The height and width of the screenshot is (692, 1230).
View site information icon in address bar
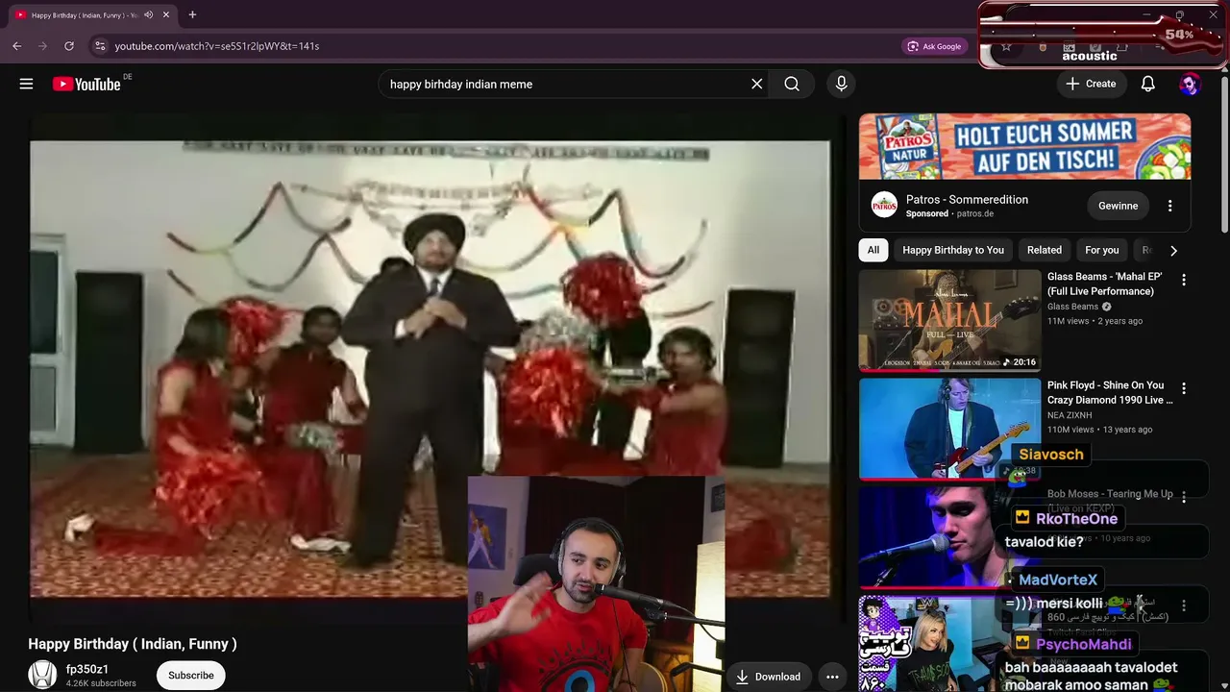click(x=100, y=45)
